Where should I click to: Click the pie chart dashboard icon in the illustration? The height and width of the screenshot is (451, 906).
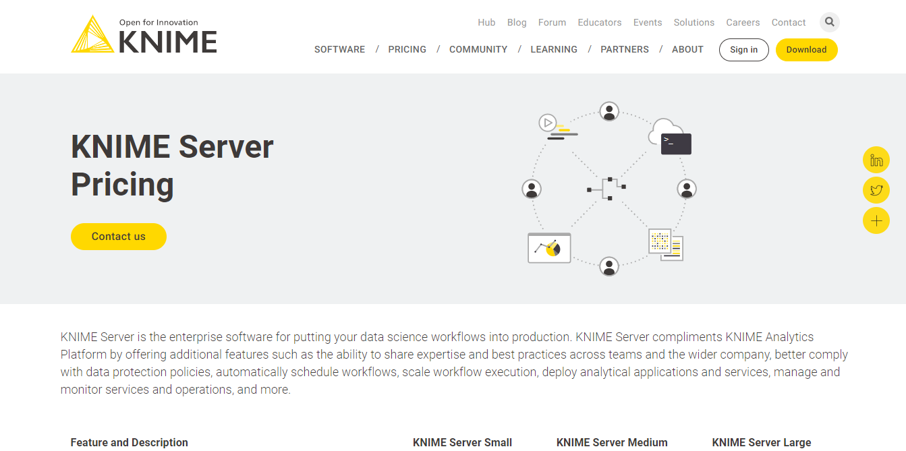click(x=549, y=247)
